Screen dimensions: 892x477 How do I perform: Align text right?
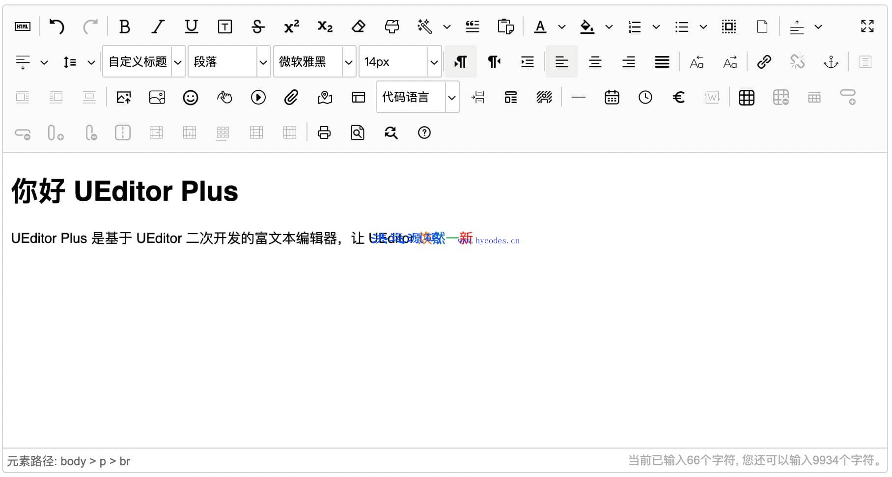pyautogui.click(x=629, y=62)
